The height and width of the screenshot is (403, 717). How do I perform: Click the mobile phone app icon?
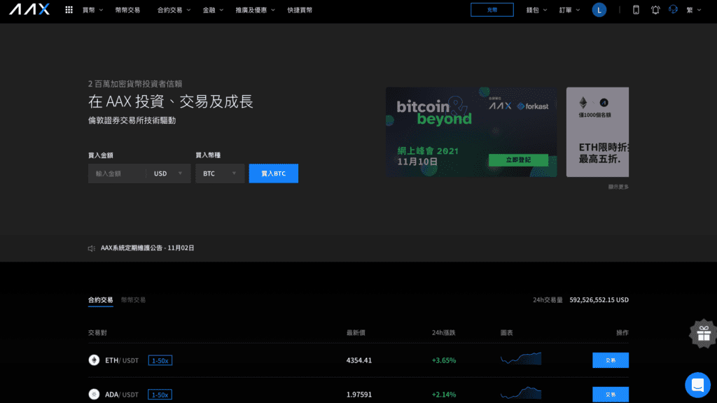click(x=636, y=10)
